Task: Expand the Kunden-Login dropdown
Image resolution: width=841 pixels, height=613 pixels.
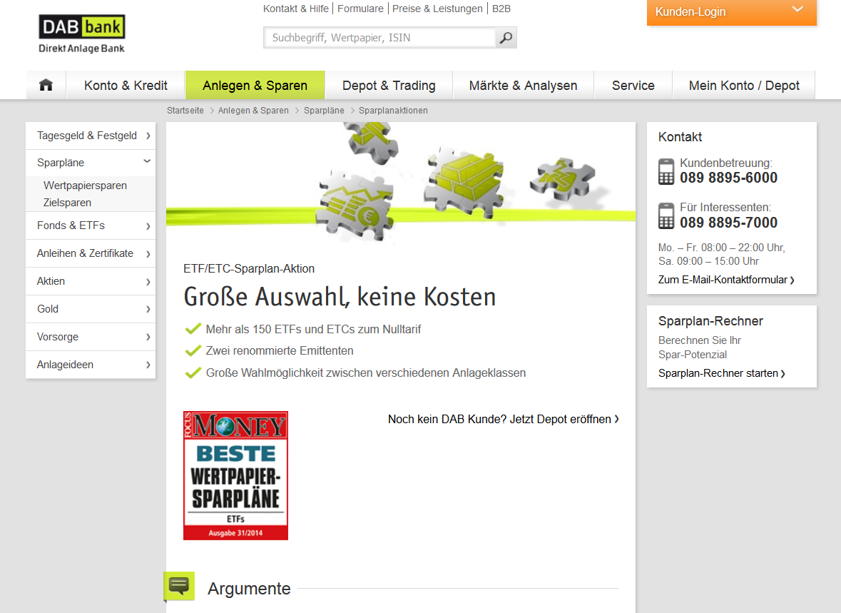Action: (732, 12)
